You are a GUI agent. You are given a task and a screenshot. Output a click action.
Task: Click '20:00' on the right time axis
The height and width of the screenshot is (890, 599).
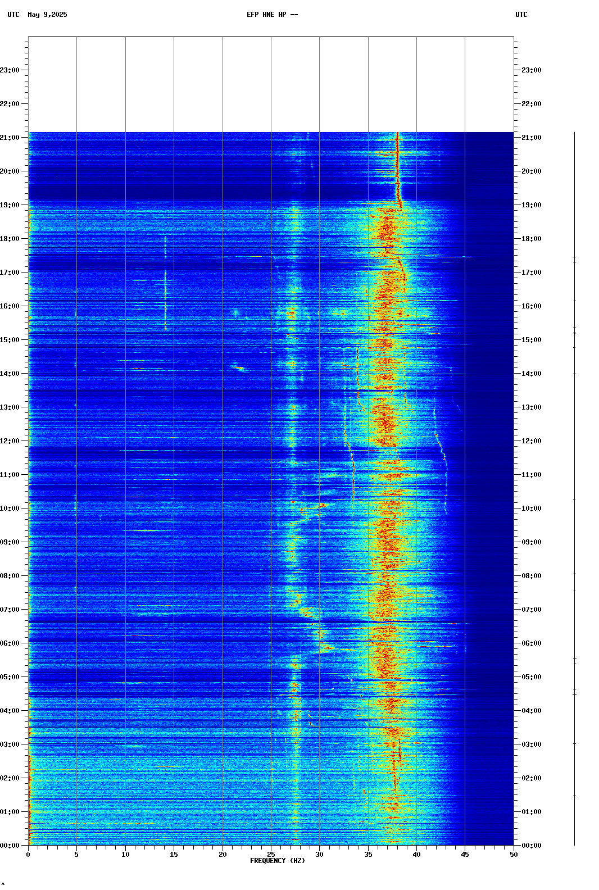[532, 171]
